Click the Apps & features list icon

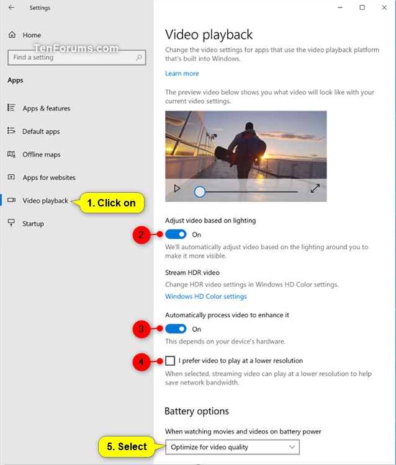pos(11,107)
